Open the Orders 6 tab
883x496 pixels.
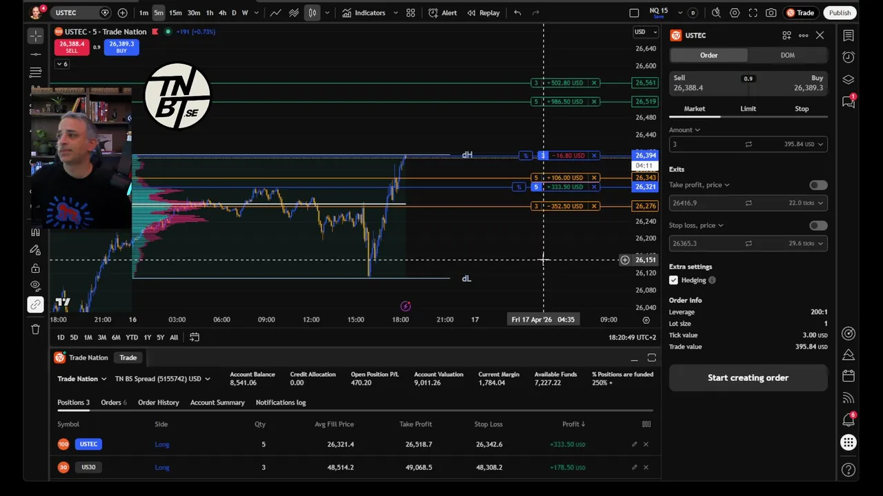click(x=114, y=402)
